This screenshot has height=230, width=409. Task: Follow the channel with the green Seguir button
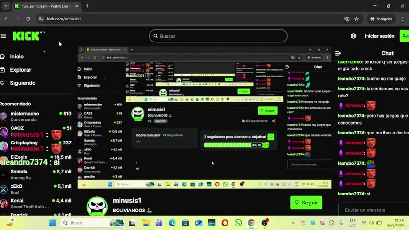[306, 203]
